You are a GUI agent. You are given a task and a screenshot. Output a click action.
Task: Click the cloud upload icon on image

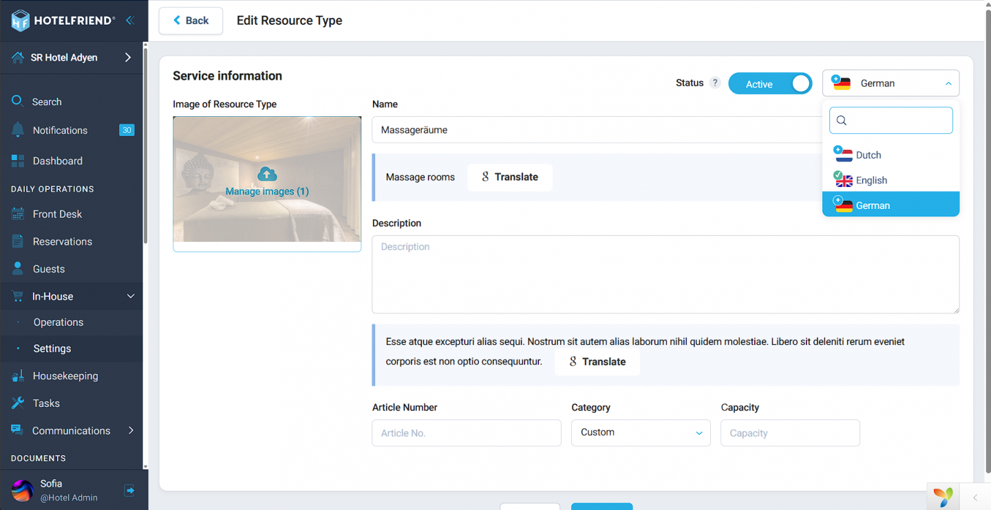267,174
